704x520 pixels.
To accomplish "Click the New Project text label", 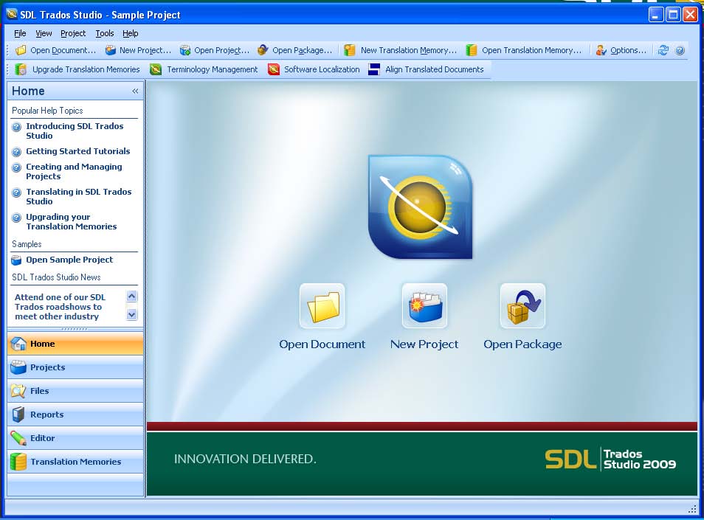I will [424, 344].
